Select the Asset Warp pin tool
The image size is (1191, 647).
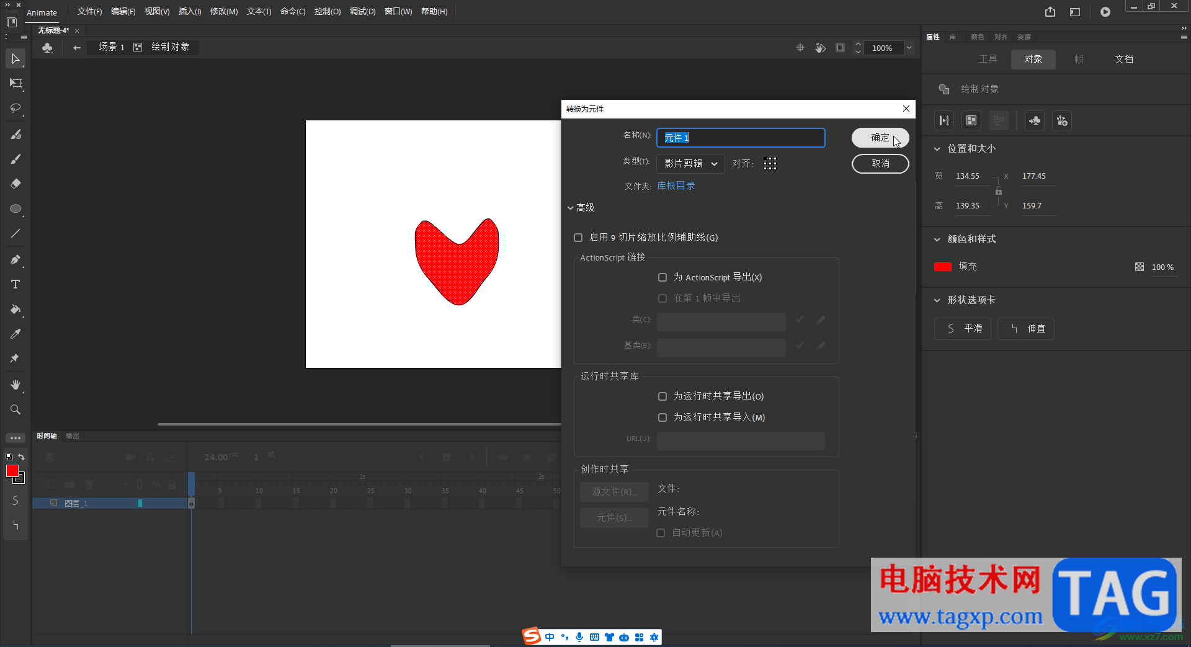(x=16, y=359)
